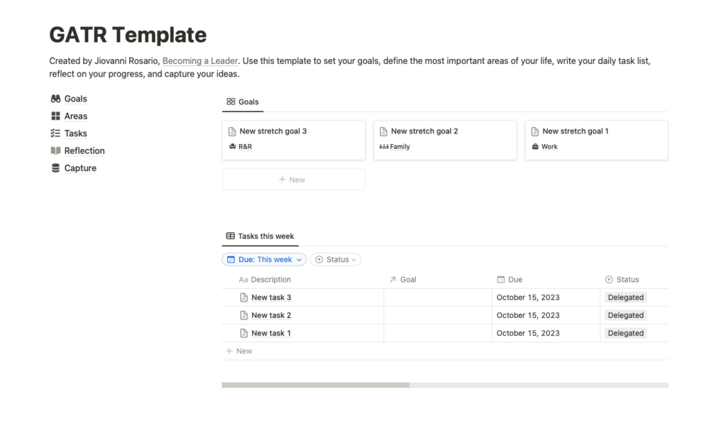Open the Due: This week filter dropdown

[x=264, y=260]
